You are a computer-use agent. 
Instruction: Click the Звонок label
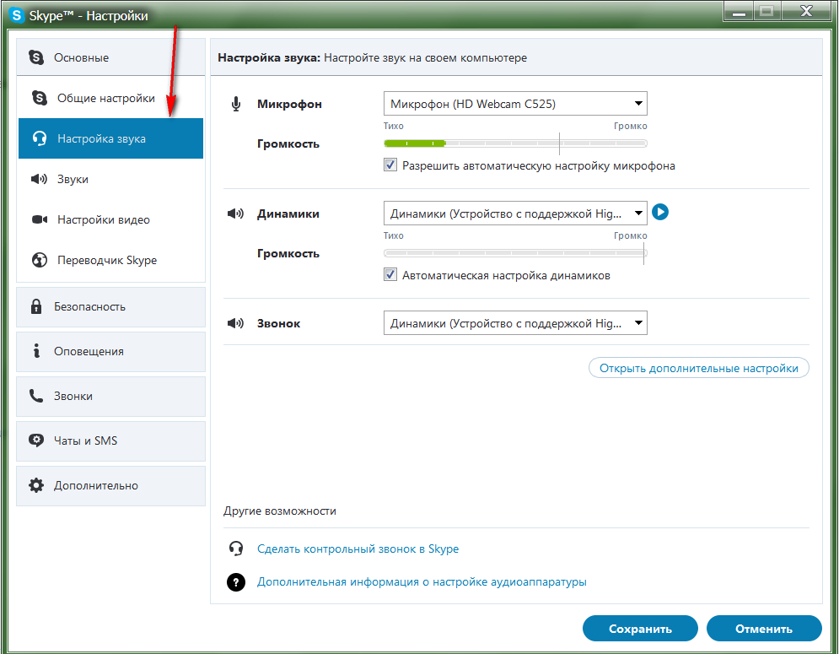click(x=279, y=323)
